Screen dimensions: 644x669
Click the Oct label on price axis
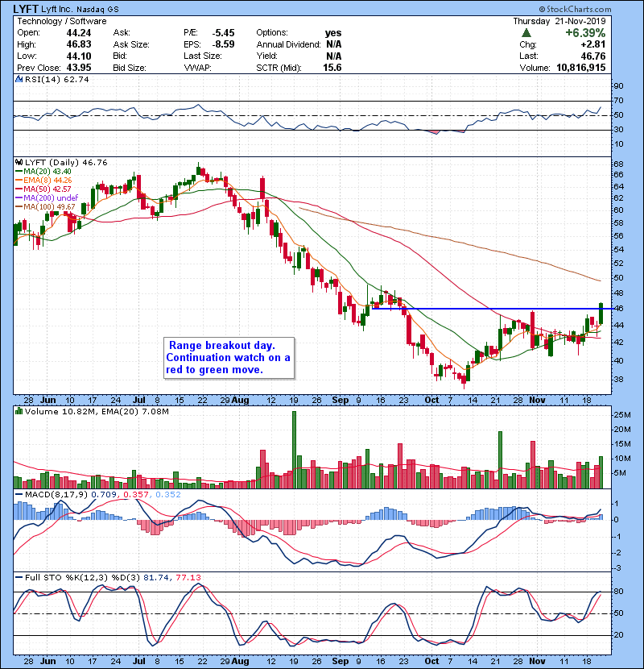pos(431,401)
